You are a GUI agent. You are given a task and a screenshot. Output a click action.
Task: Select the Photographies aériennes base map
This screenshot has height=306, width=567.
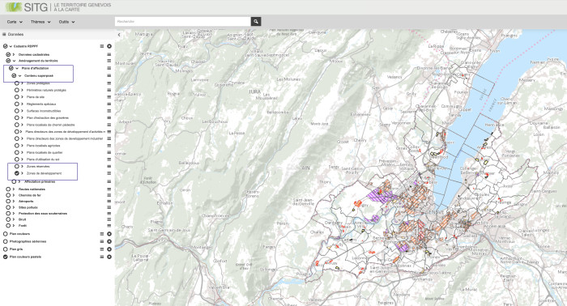tap(5, 242)
